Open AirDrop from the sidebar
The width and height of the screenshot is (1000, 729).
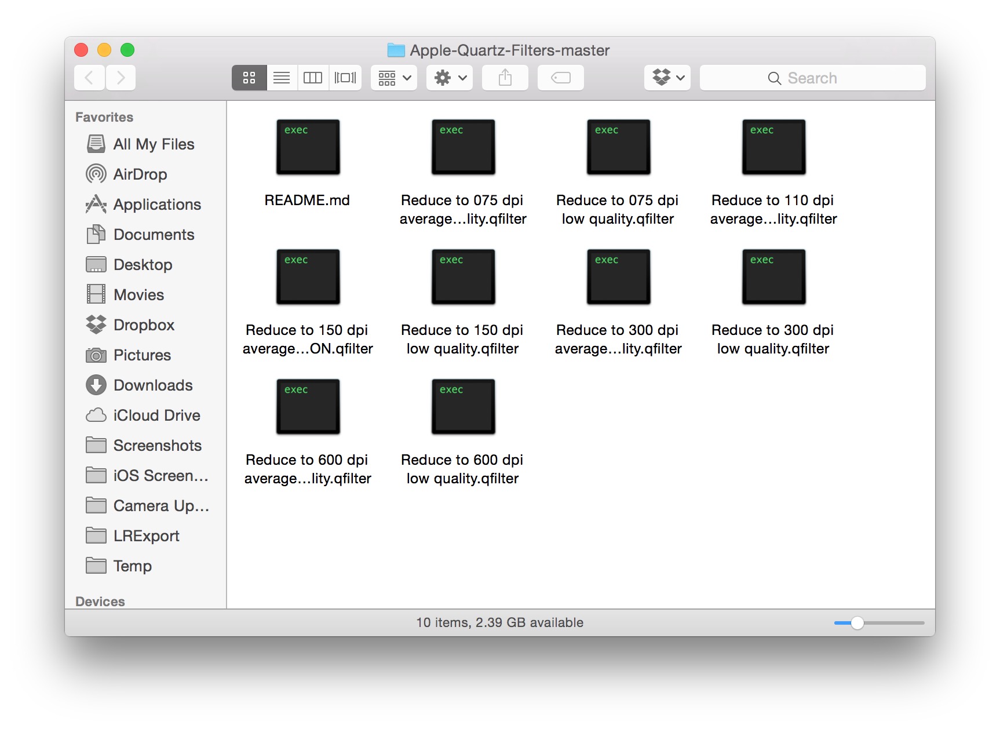pos(140,174)
